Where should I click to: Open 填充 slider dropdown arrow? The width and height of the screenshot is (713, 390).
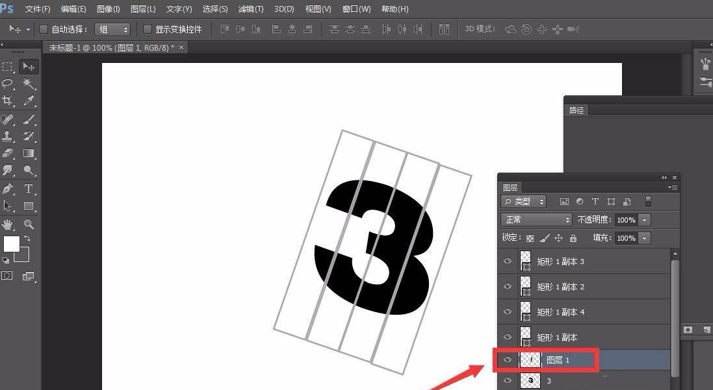[644, 238]
